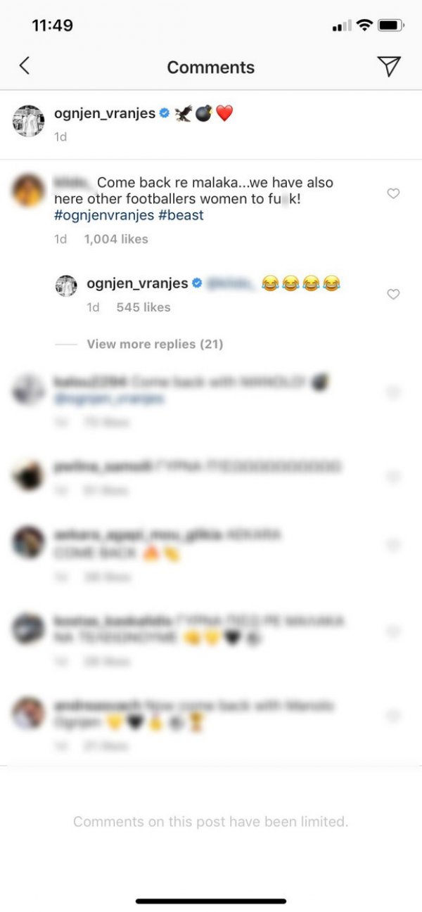Viewport: 422px width, 912px height.
Task: Tap the Wi-Fi icon in status bar
Action: point(364,25)
